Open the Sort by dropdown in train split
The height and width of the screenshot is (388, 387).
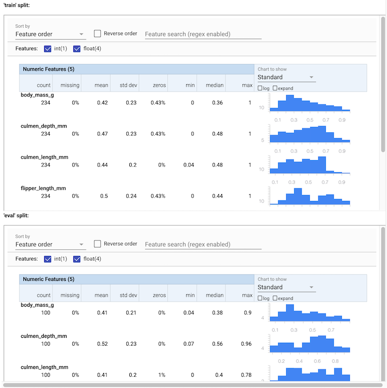(x=50, y=35)
